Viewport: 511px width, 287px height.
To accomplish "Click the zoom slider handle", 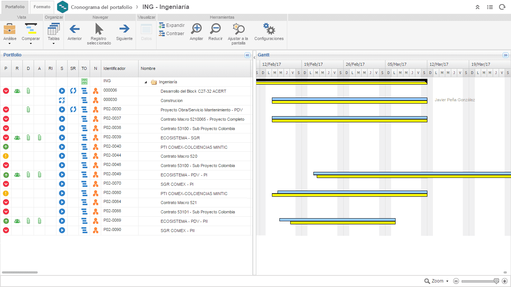I will point(496,281).
